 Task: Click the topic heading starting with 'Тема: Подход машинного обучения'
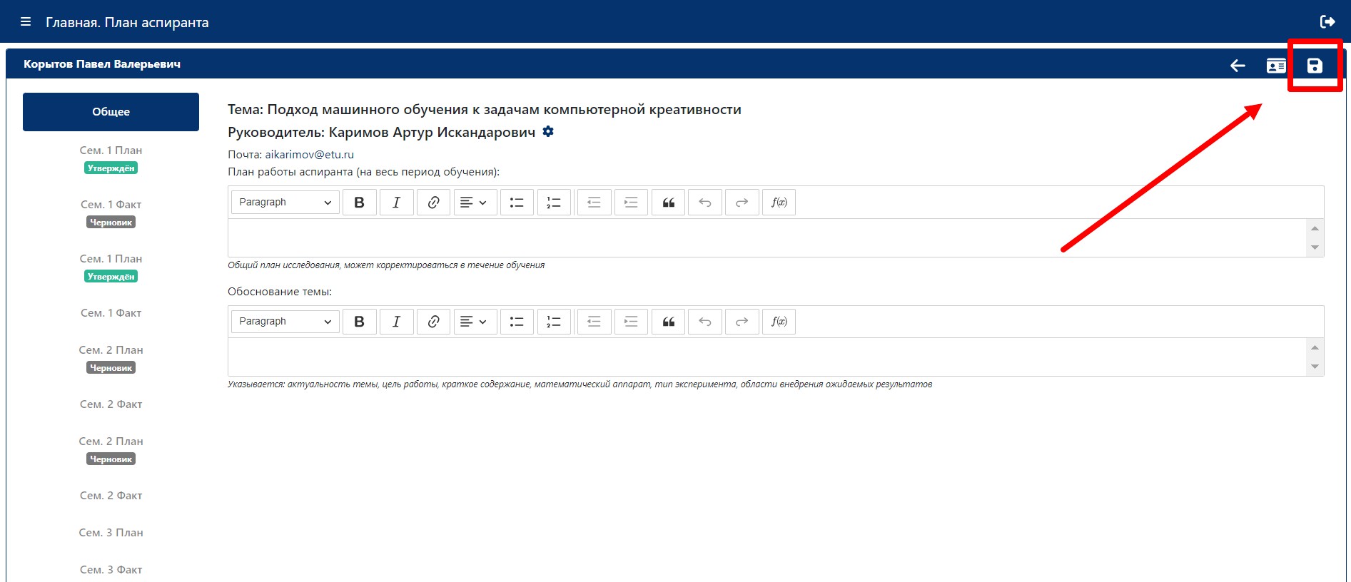click(x=485, y=109)
